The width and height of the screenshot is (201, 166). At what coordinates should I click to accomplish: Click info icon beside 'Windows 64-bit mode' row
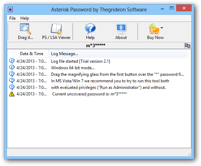pyautogui.click(x=12, y=68)
